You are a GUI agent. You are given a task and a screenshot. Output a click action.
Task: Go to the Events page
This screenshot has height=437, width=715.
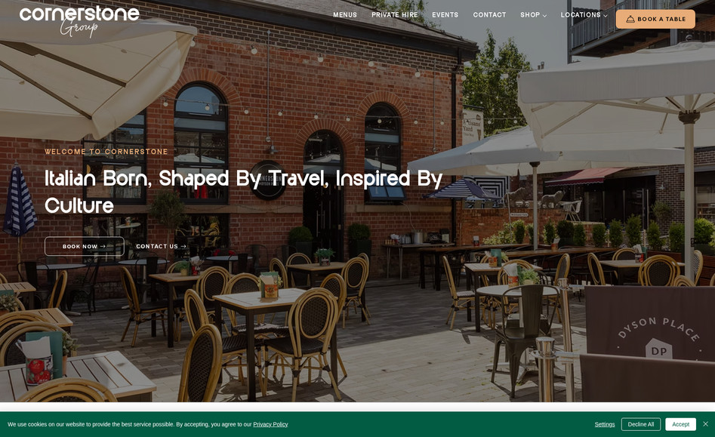[445, 14]
